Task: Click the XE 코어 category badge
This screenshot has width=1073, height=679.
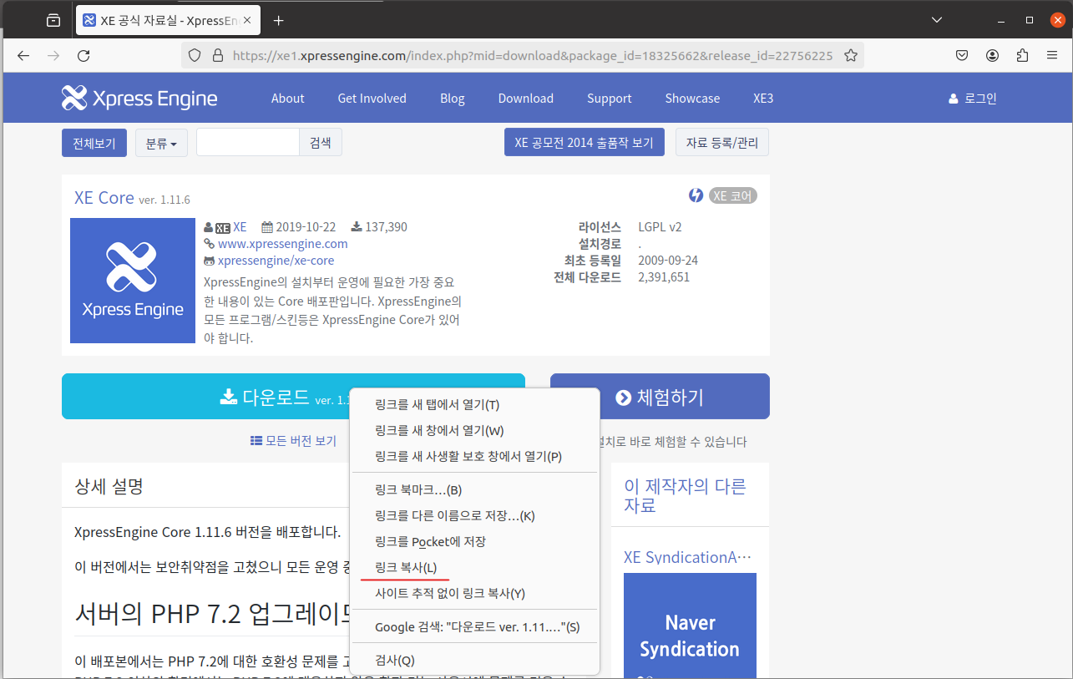Action: pos(733,196)
